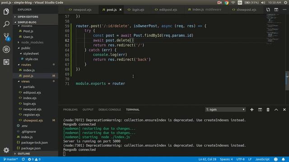
Task: Expand the Outline section
Action: (35, 153)
